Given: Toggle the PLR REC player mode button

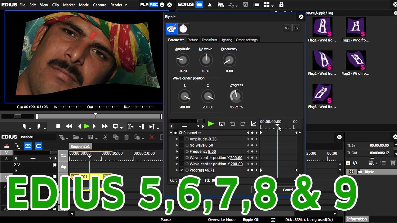Looking at the screenshot, I should point(149,5).
